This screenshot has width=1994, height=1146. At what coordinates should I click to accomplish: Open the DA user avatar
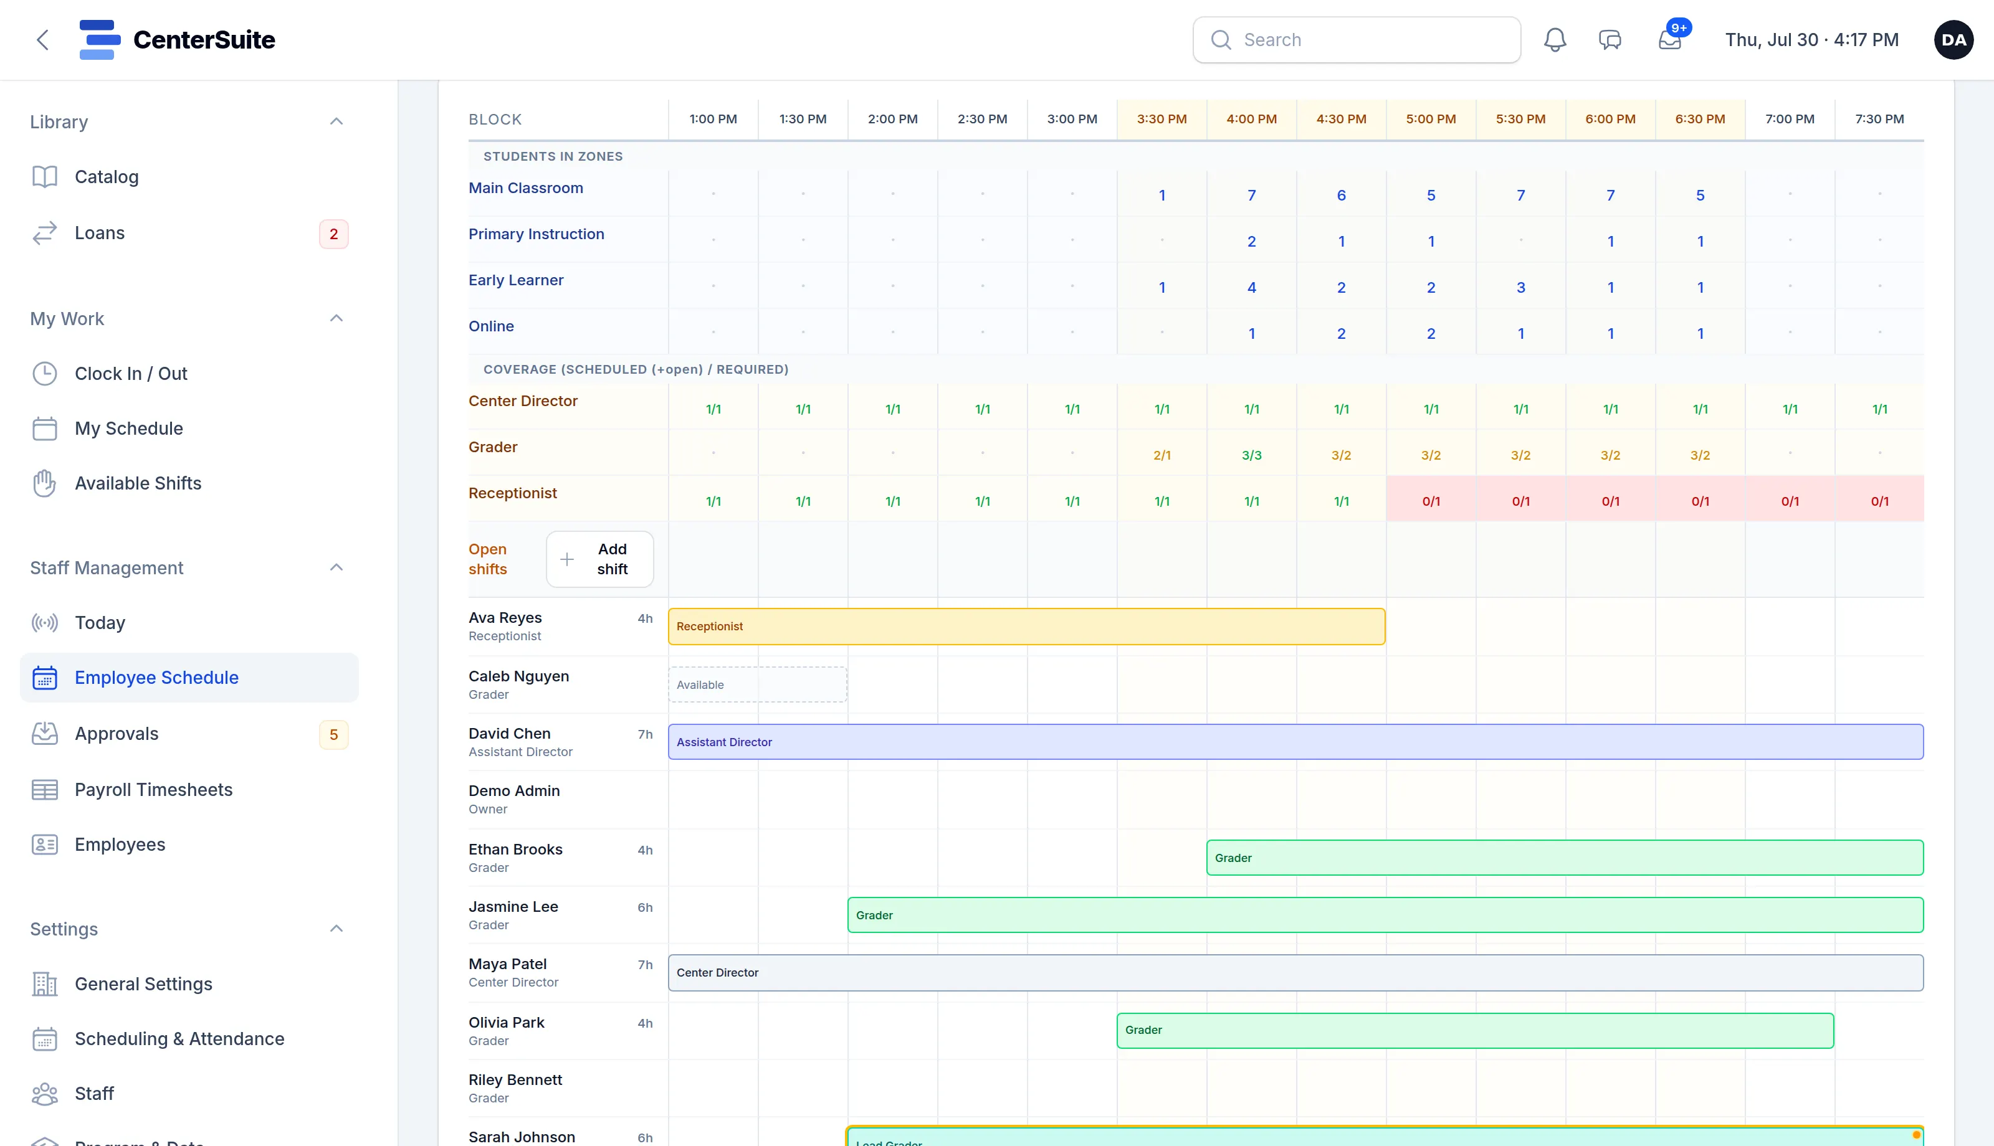[x=1954, y=40]
